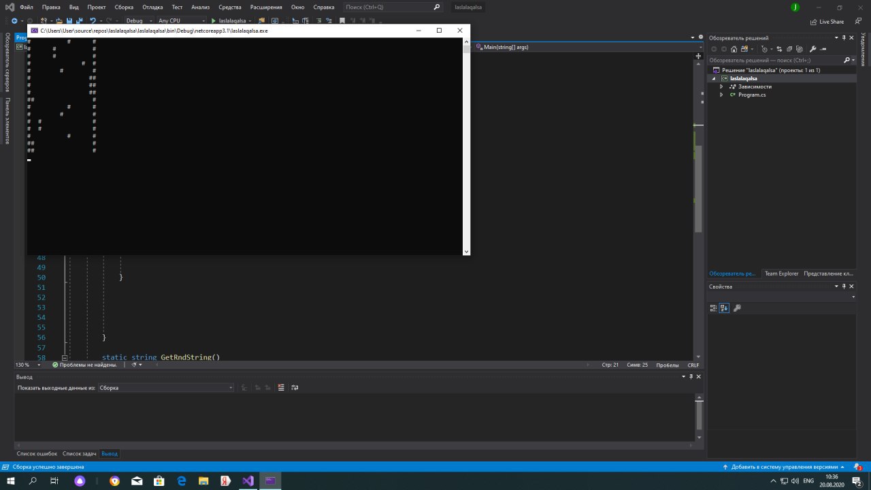Toggle auto-hide pin on Свойства panel
871x490 pixels.
point(844,287)
